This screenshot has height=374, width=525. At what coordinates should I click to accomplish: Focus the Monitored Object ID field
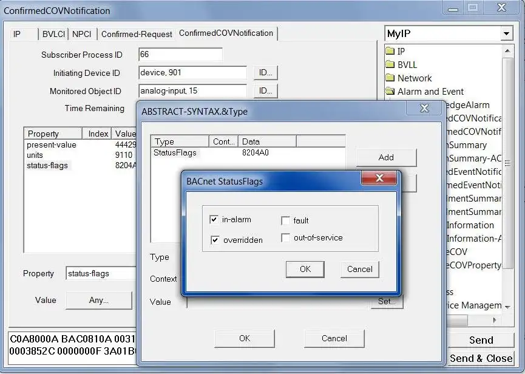(192, 90)
